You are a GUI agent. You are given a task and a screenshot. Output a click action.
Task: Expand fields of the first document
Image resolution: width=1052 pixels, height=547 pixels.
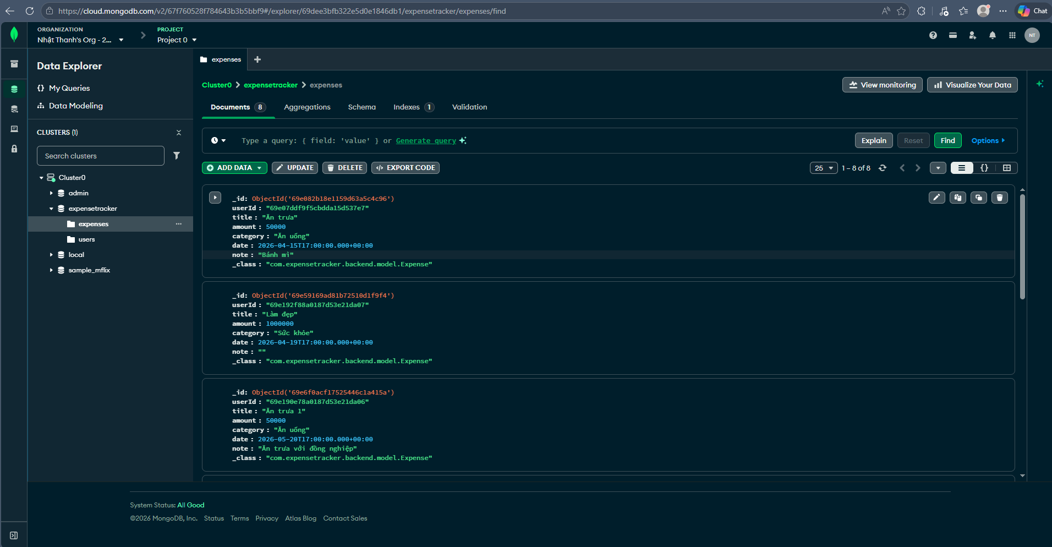click(215, 198)
